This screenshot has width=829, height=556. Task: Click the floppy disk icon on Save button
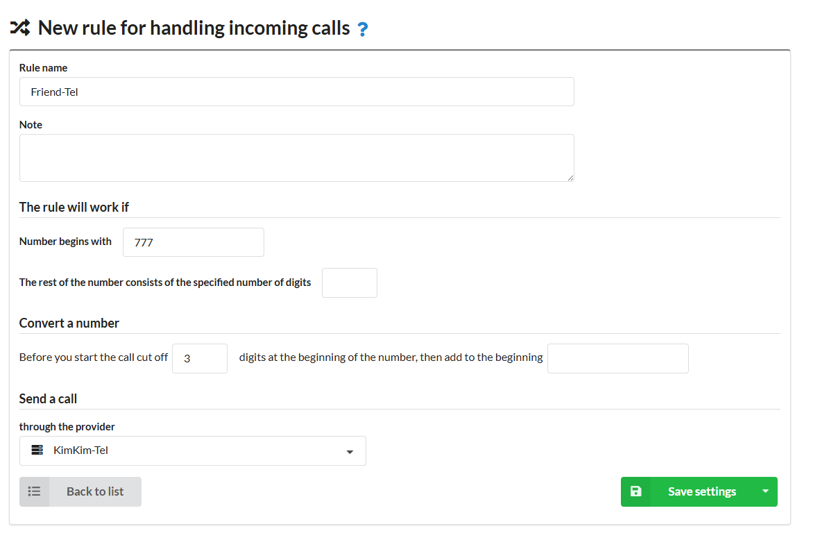point(635,491)
